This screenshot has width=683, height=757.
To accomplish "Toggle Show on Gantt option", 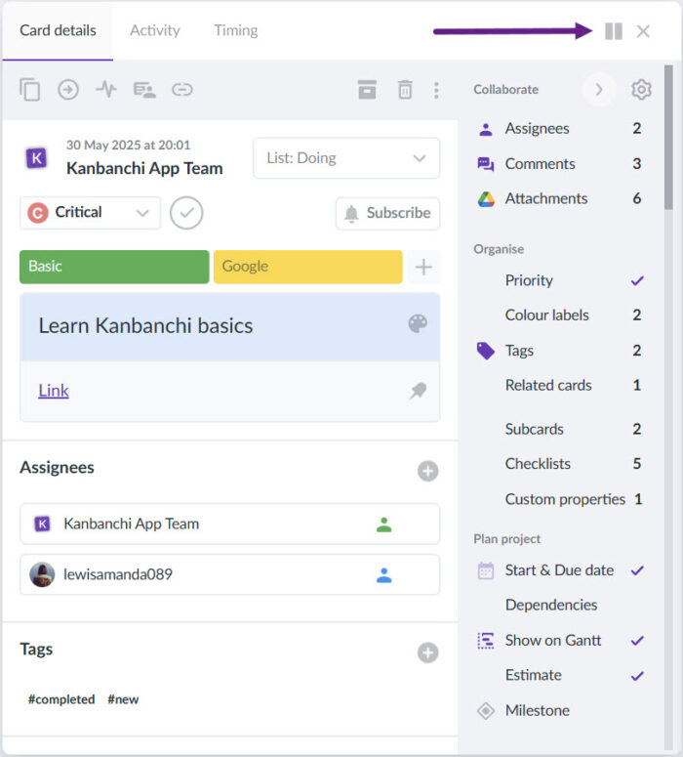I will coord(560,641).
